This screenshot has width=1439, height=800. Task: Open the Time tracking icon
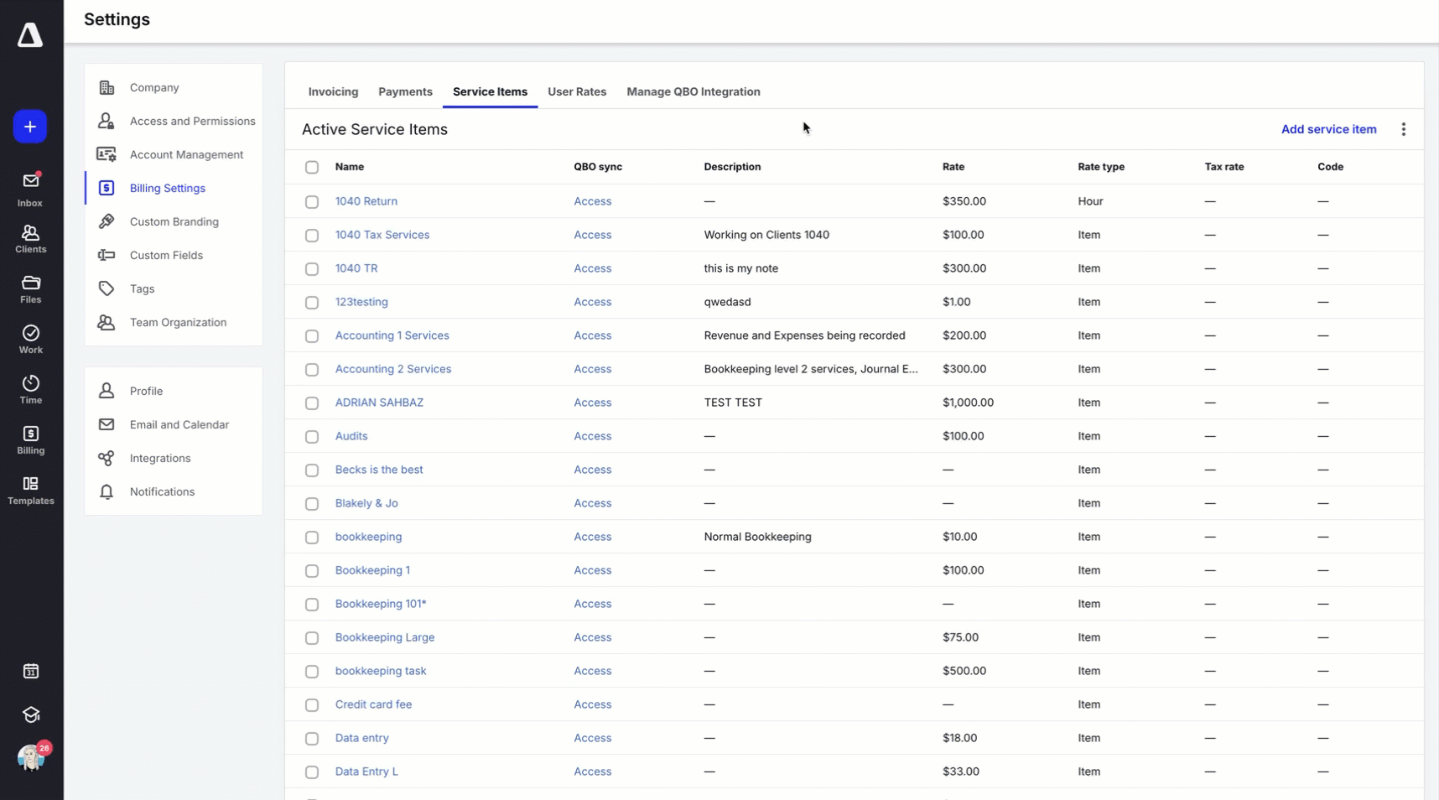30,390
